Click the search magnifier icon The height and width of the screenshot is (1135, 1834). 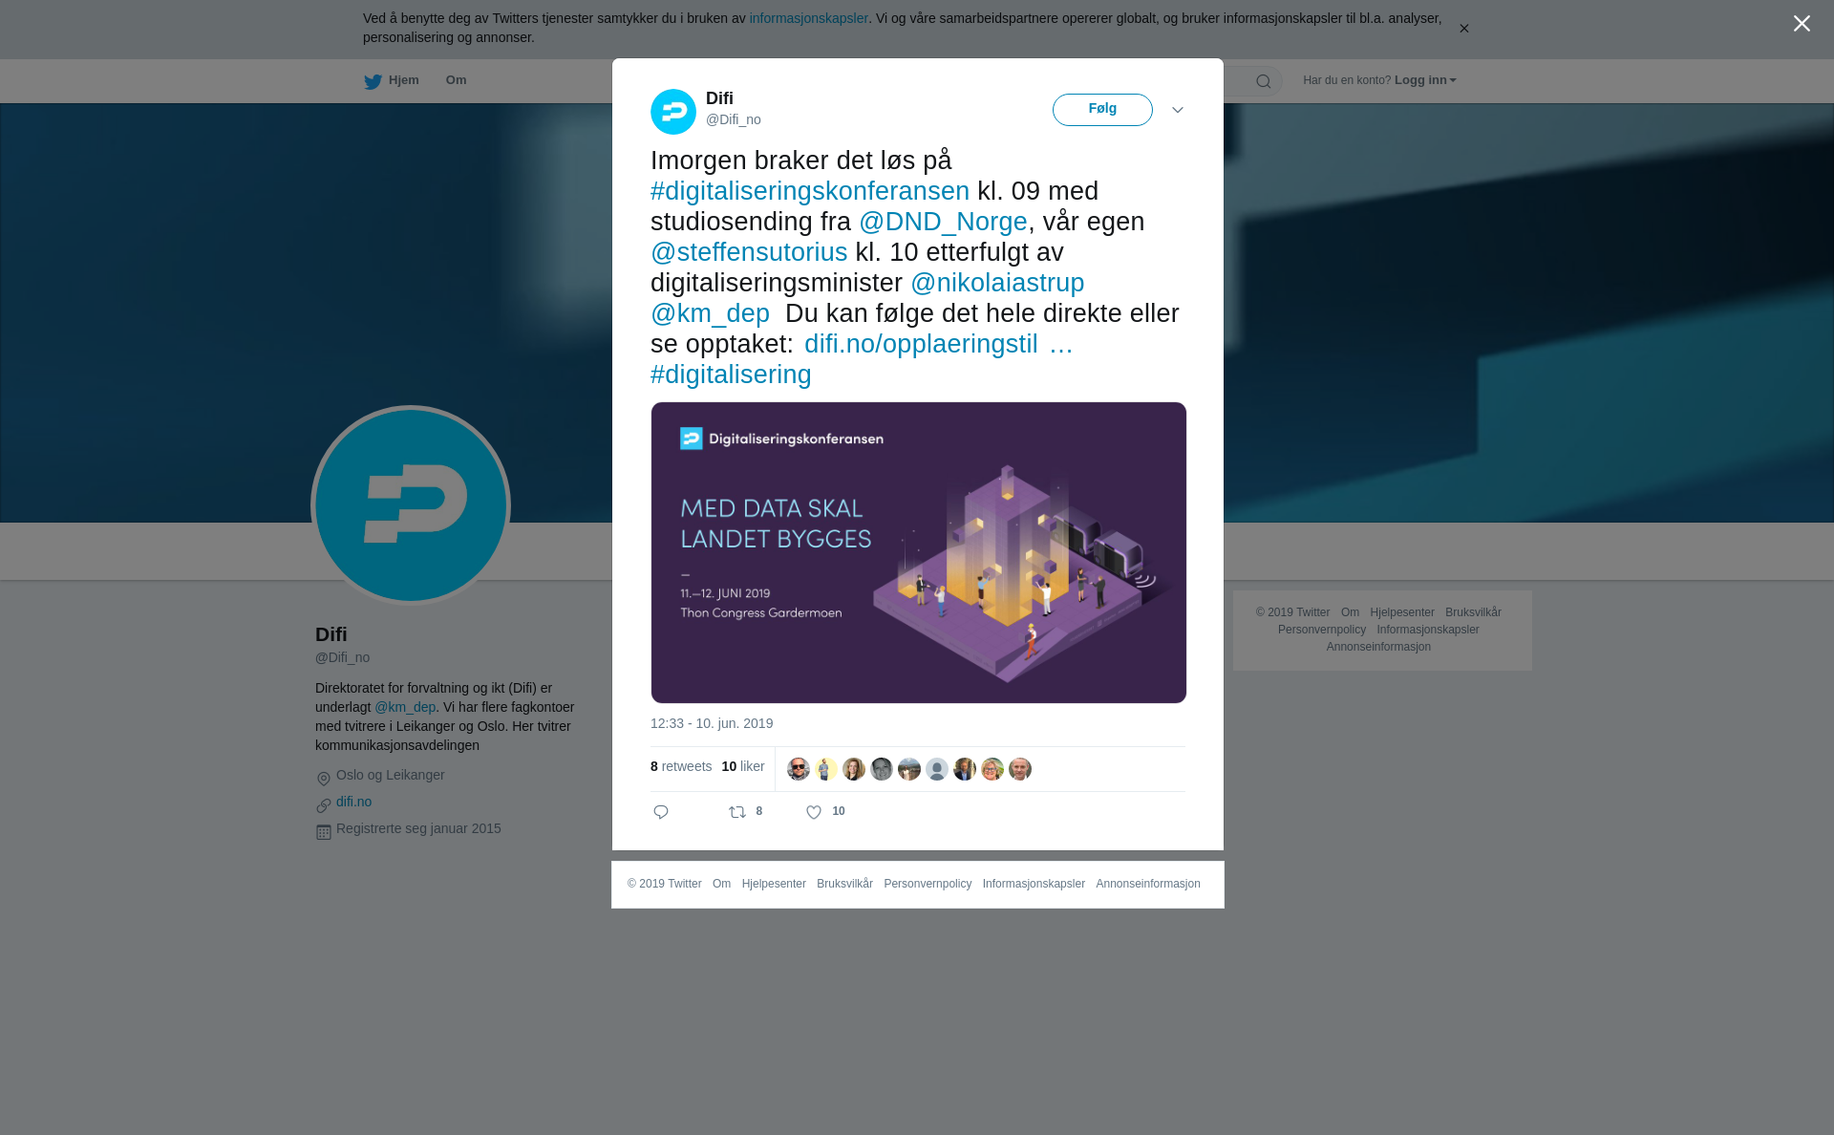(x=1264, y=81)
